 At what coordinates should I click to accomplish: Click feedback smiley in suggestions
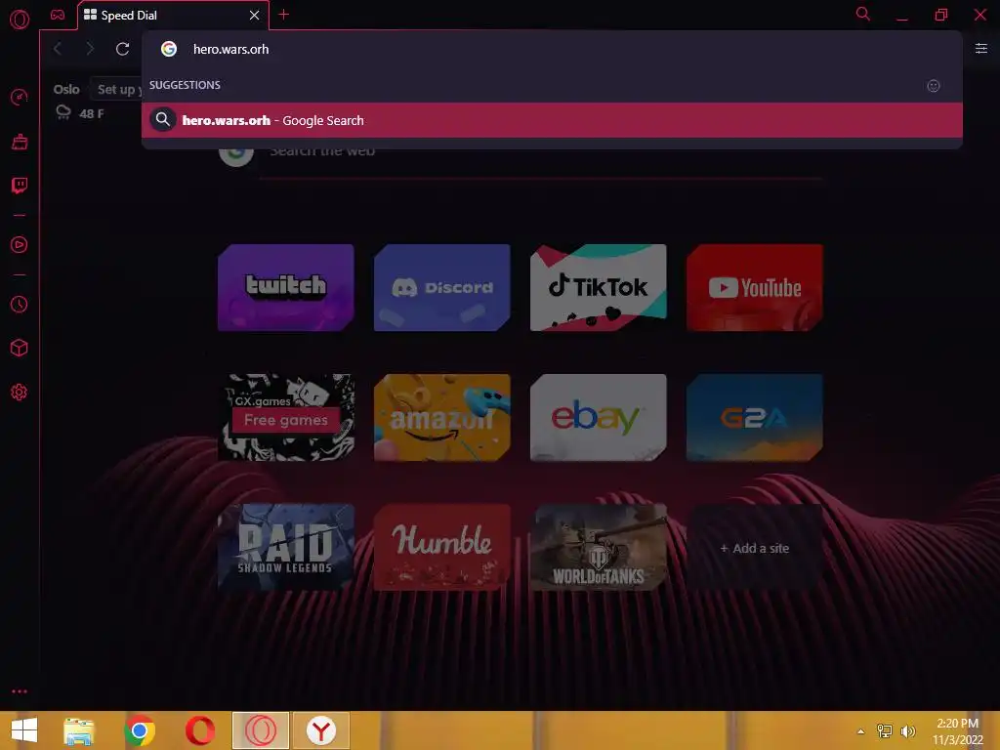(933, 86)
